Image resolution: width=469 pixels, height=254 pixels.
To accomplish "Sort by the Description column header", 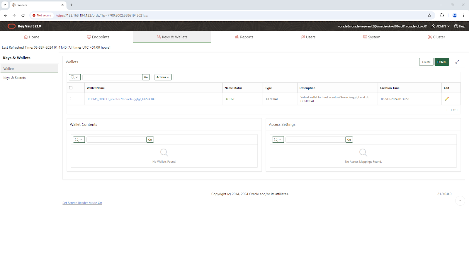I will pos(307,88).
